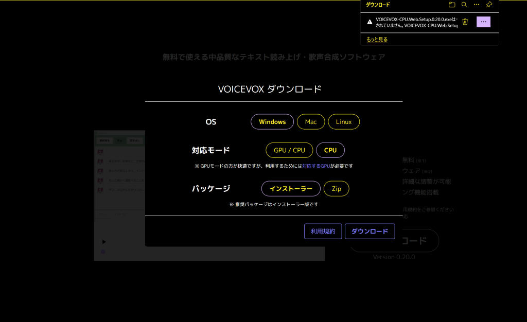This screenshot has width=527, height=322.
Task: Click the search downloads magnifier icon
Action: (464, 5)
